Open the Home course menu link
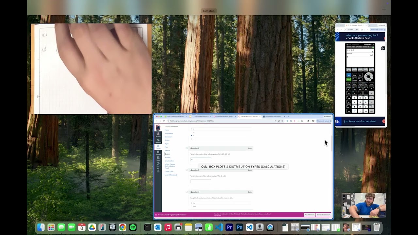The height and width of the screenshot is (235, 418). [x=167, y=130]
